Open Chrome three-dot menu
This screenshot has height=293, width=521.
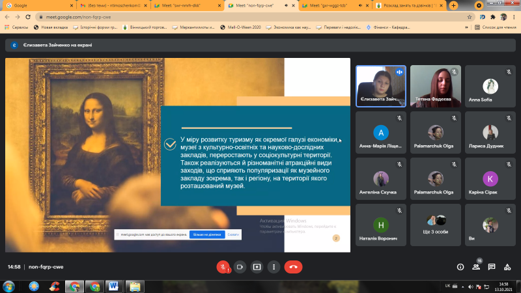click(514, 17)
